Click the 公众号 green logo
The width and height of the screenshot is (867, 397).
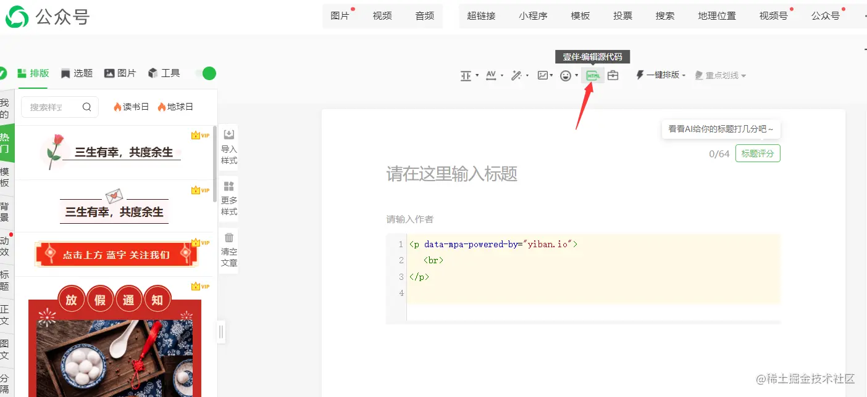[x=17, y=17]
